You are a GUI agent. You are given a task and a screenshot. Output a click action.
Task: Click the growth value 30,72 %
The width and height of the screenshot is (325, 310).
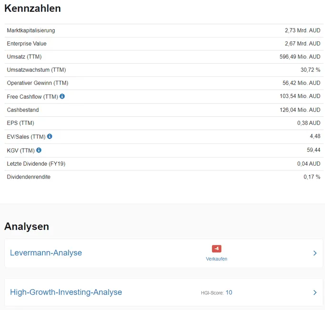311,70
